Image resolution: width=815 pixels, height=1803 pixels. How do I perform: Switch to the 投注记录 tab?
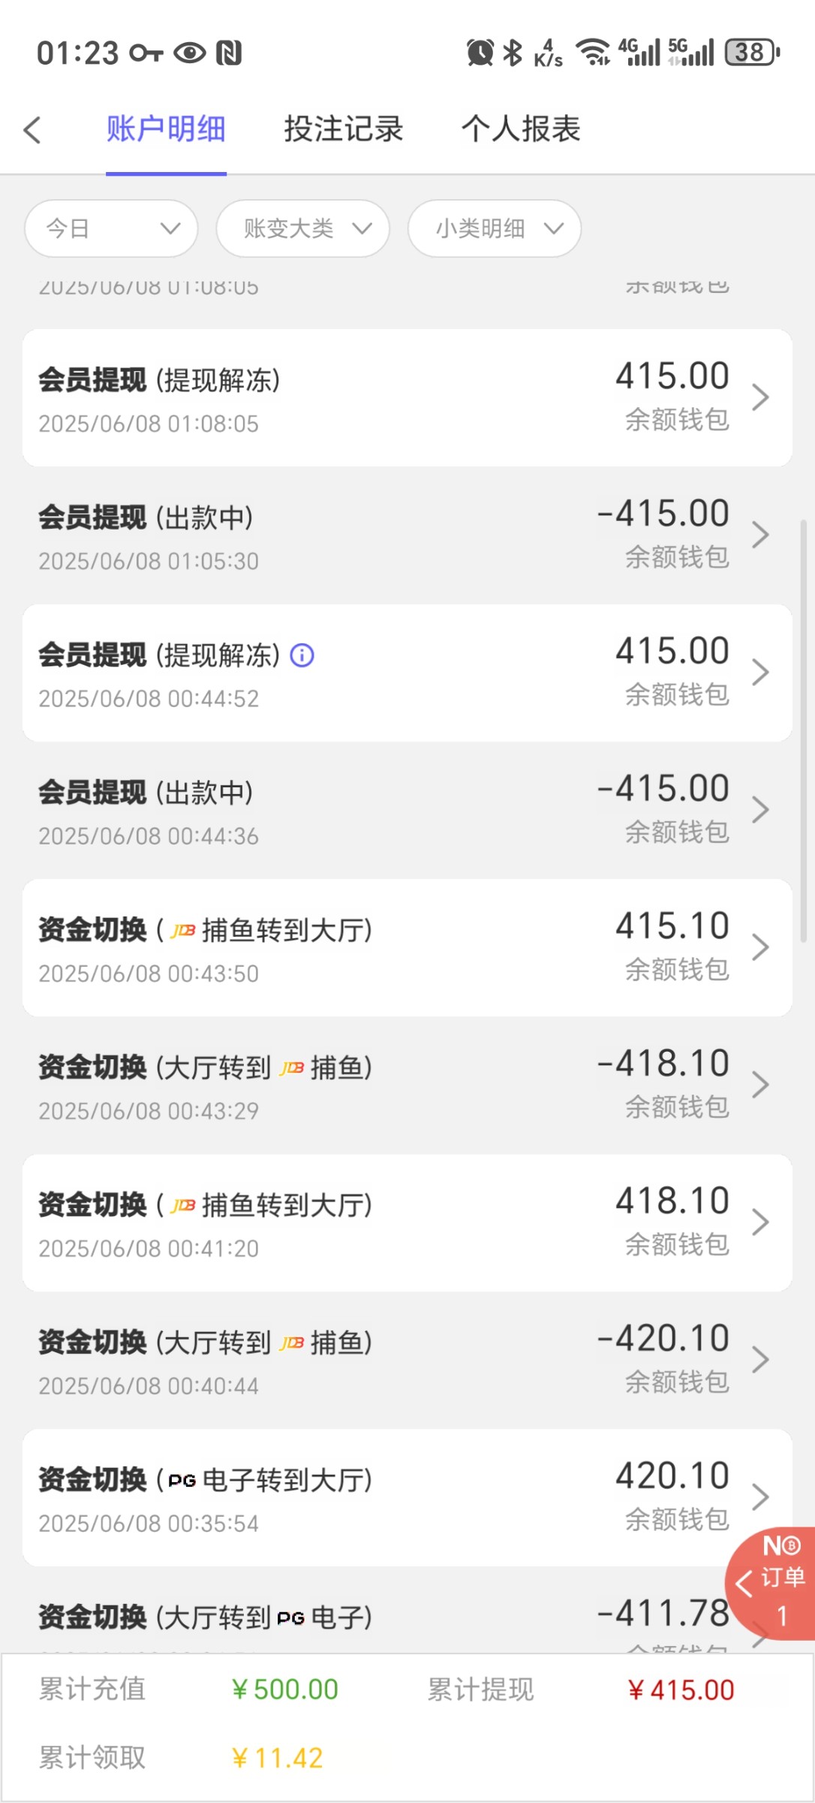point(343,129)
